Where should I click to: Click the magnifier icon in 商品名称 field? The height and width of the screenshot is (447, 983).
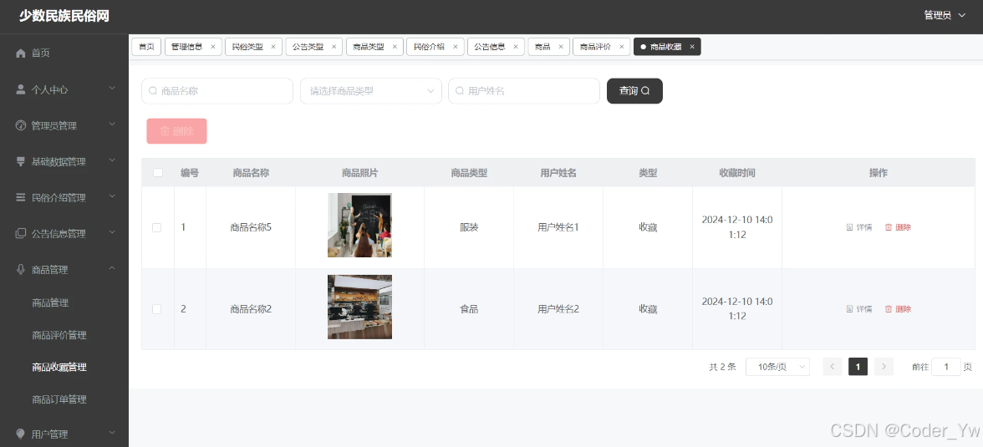153,91
